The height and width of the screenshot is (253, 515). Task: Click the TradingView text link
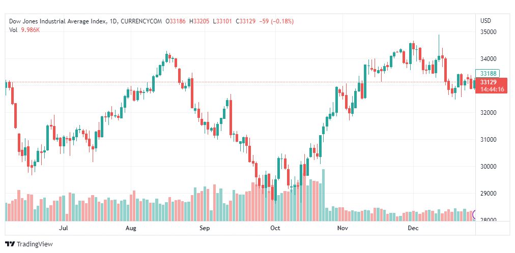(x=35, y=244)
